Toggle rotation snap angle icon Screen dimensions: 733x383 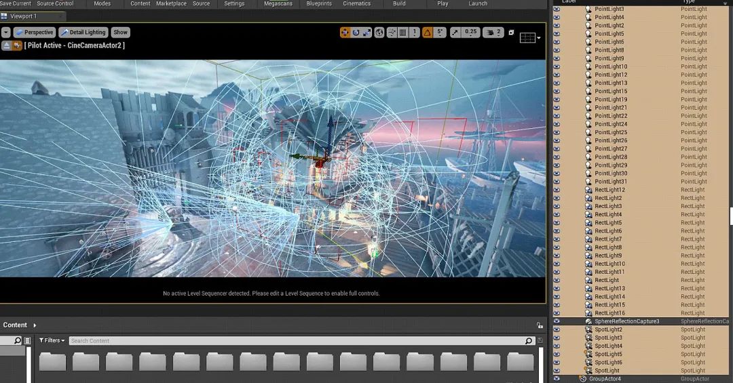(428, 33)
